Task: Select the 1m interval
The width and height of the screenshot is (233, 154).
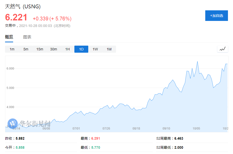Action: tap(12, 49)
